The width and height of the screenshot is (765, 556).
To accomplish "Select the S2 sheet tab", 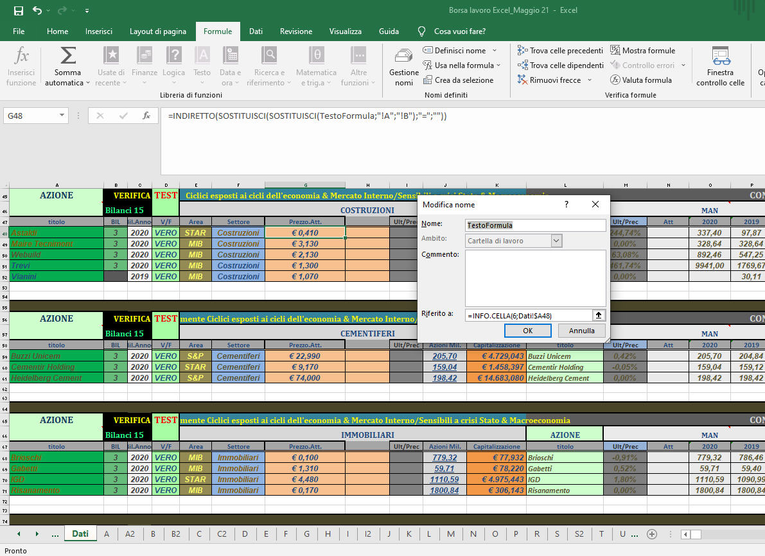I will (x=579, y=534).
